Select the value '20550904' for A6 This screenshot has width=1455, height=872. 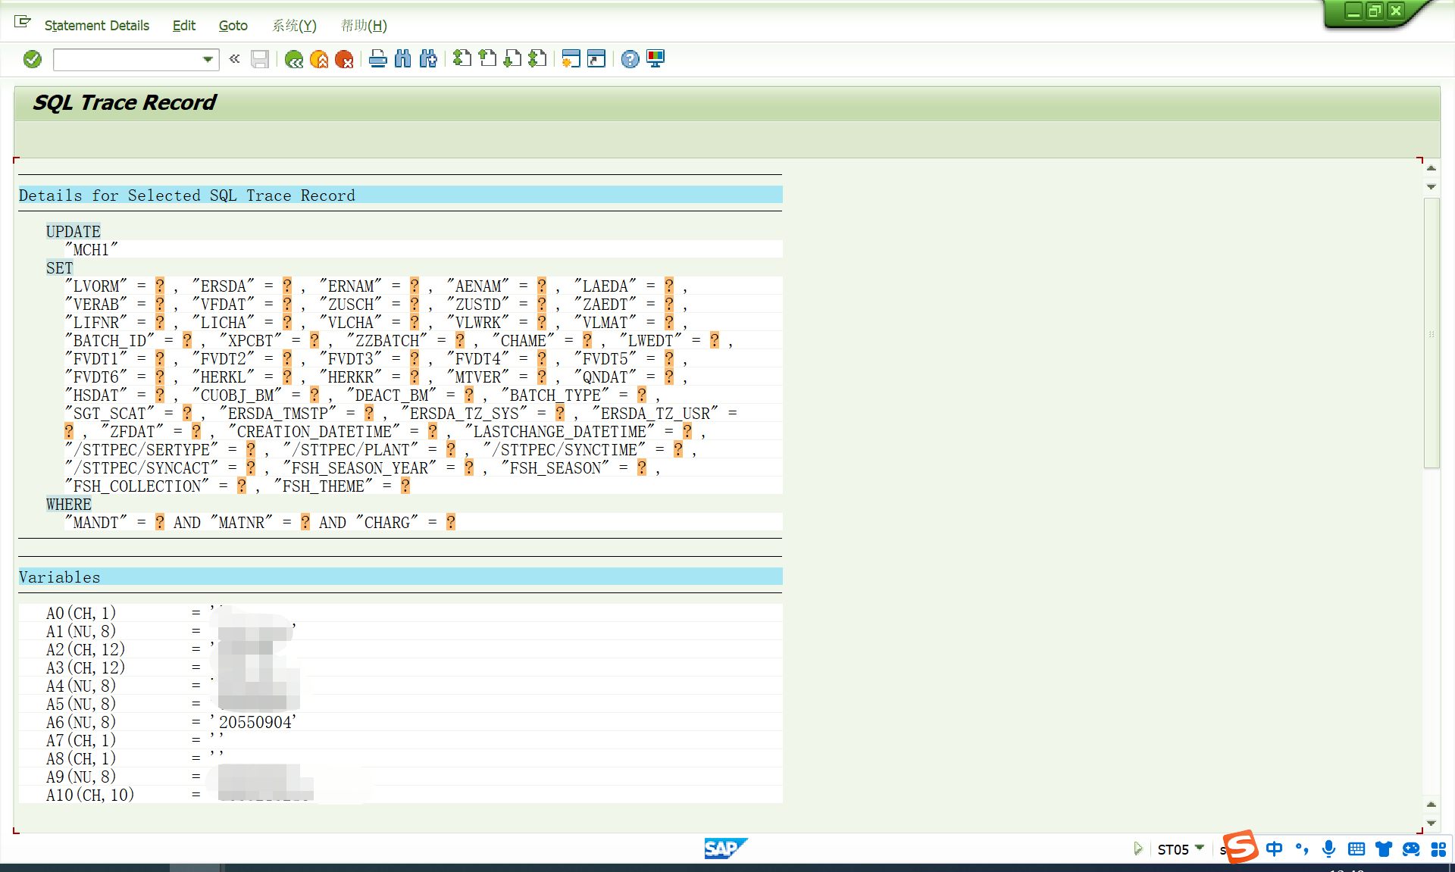click(255, 723)
